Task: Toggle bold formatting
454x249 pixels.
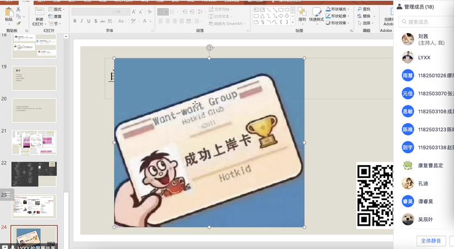Action: [x=74, y=22]
